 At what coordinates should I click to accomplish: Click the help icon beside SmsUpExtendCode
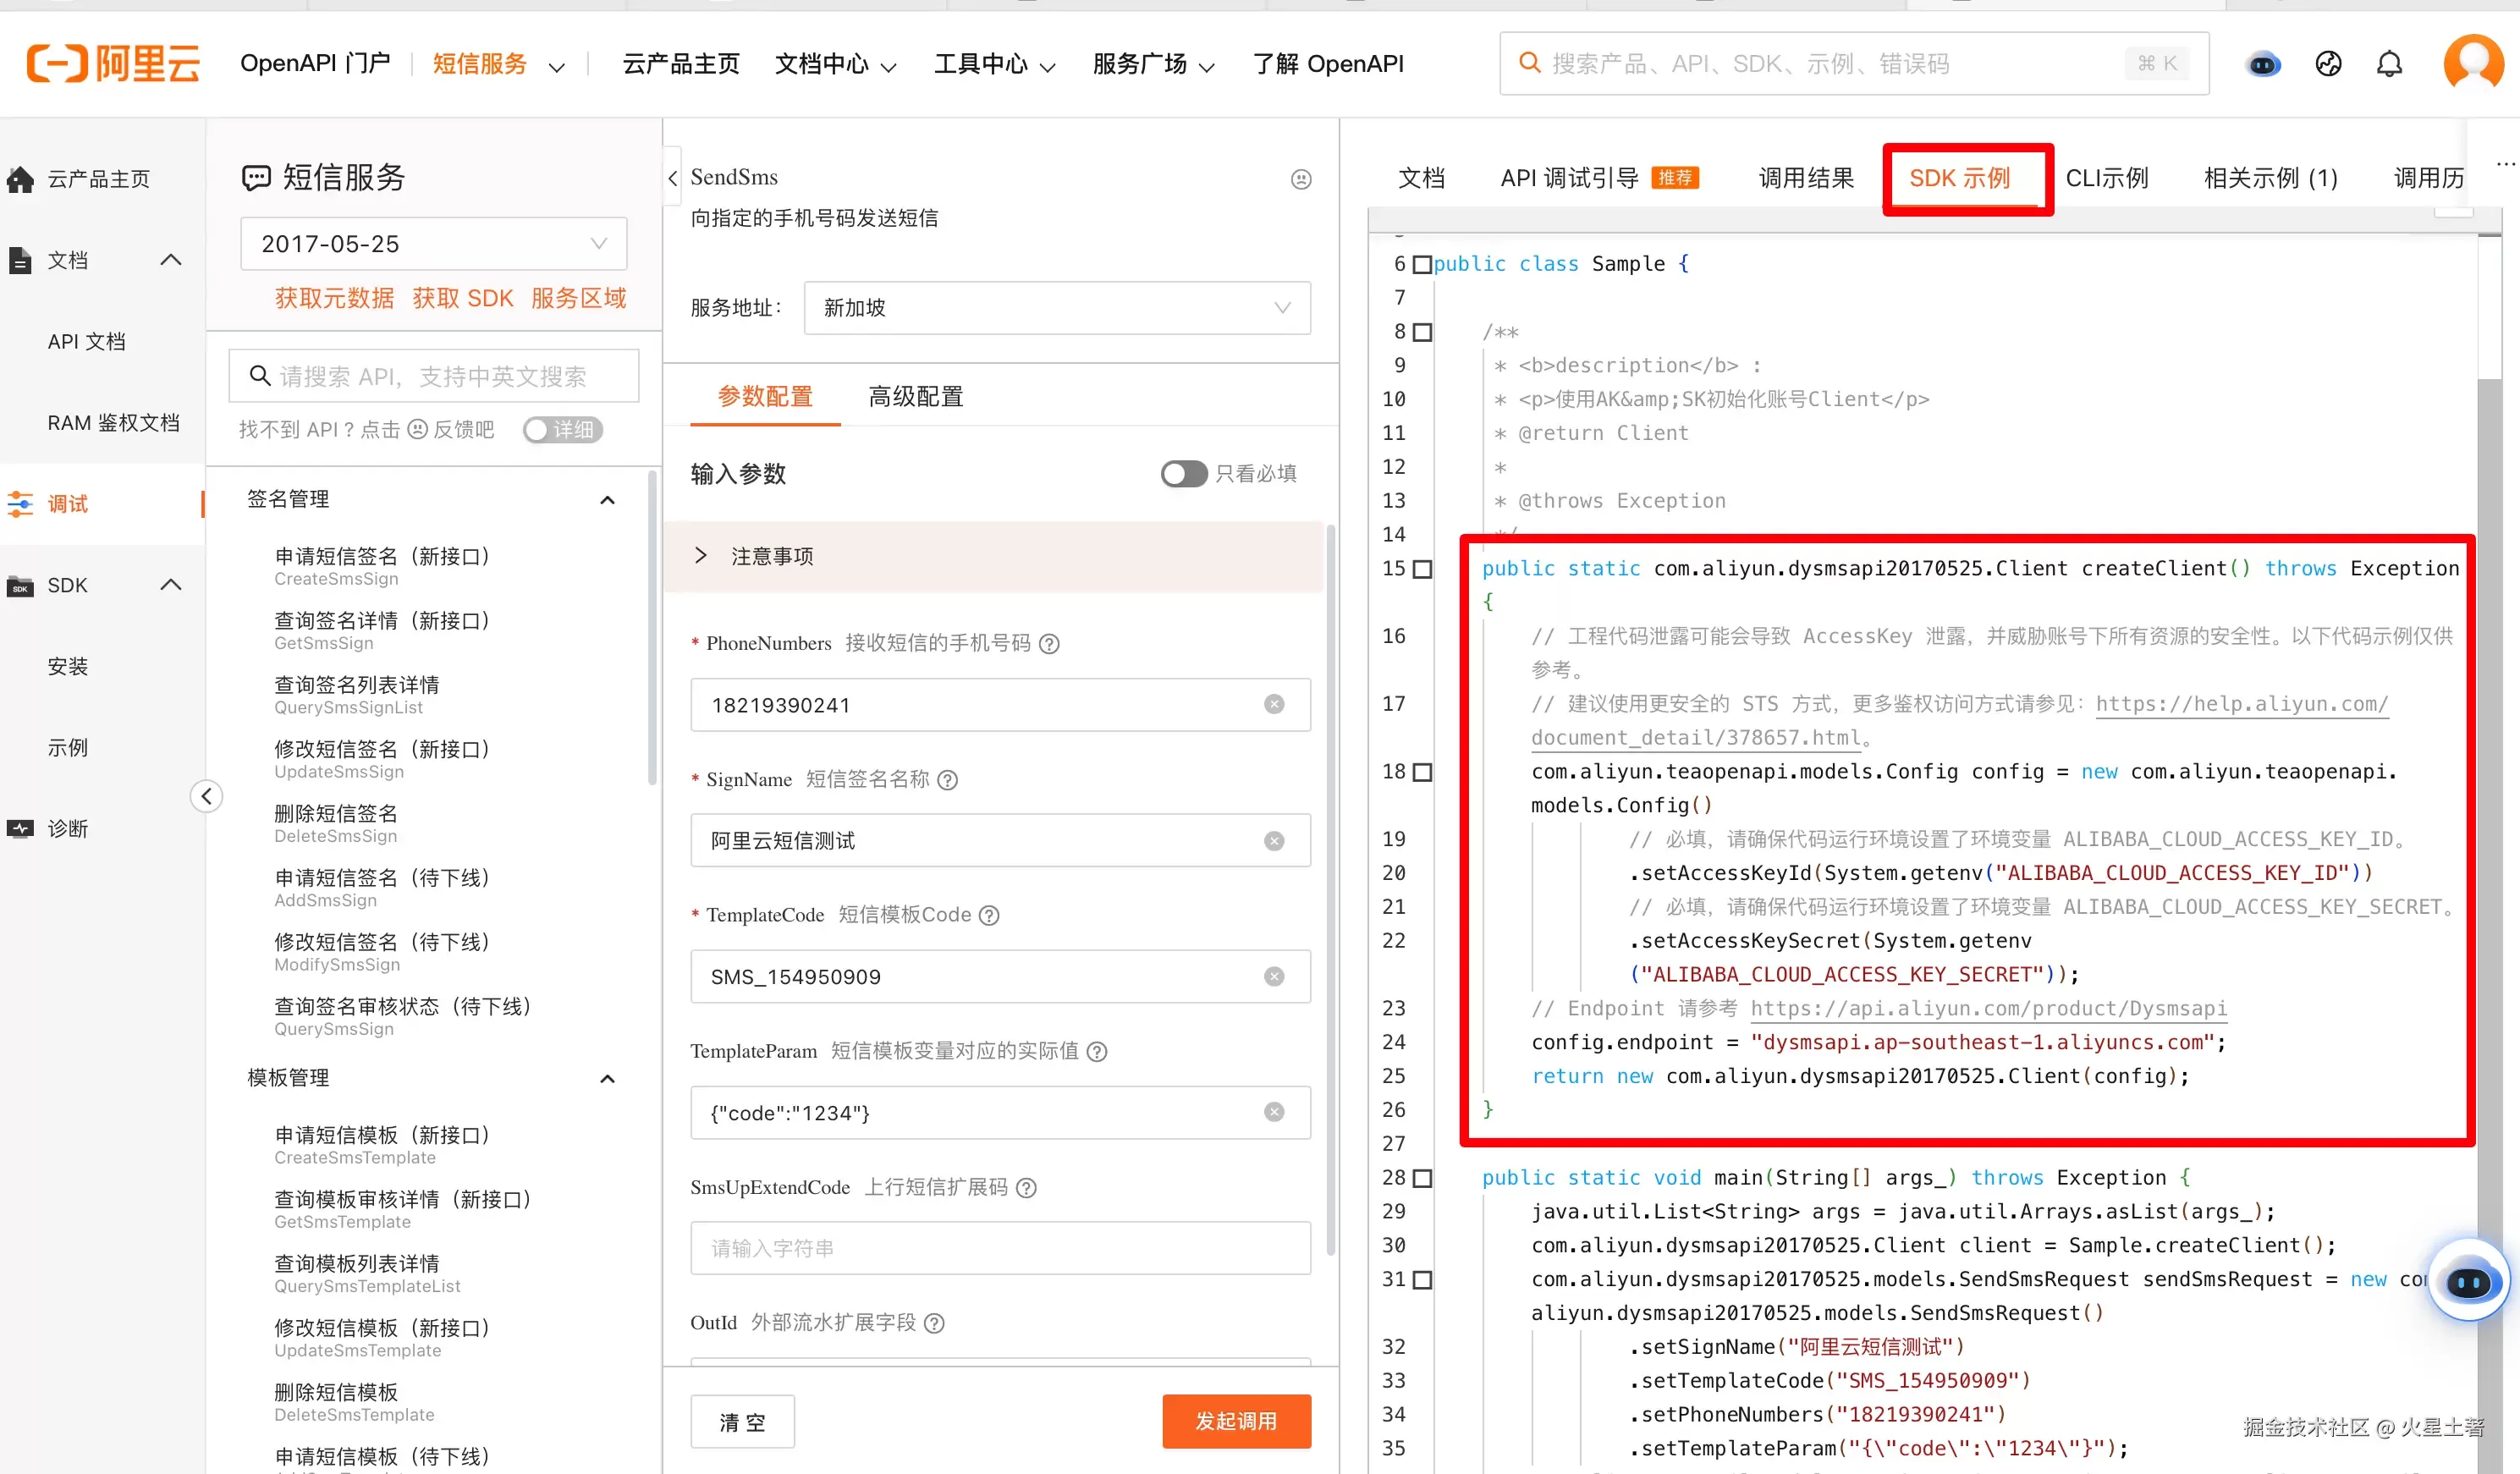tap(1026, 1188)
